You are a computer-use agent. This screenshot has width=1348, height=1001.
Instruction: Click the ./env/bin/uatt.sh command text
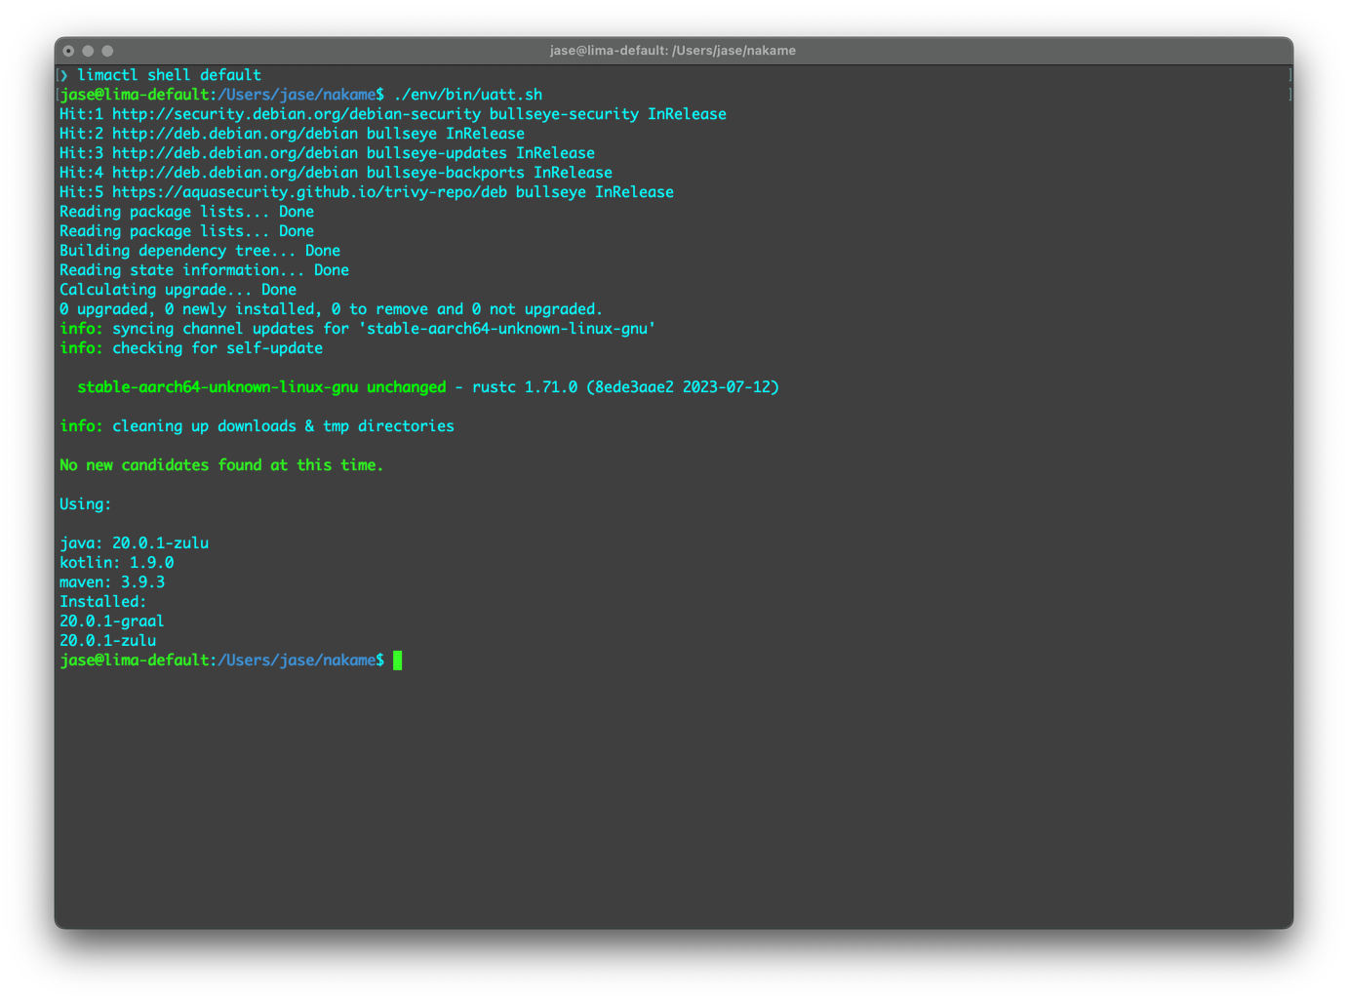[x=467, y=95]
